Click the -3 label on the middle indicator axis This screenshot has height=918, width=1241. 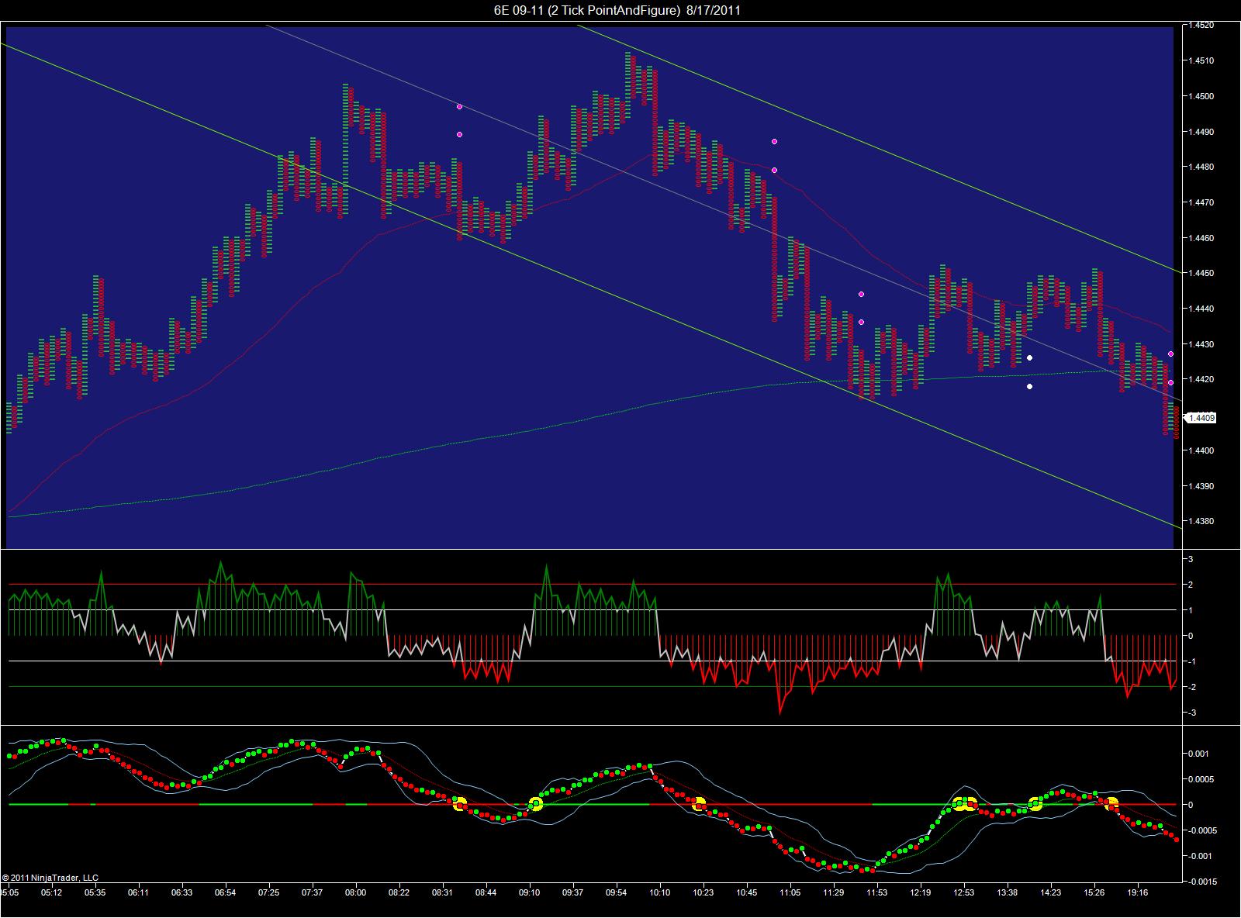point(1192,713)
